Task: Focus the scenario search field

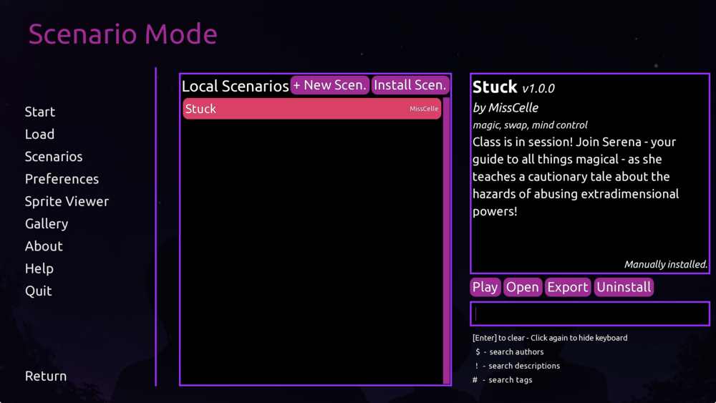Action: click(590, 314)
